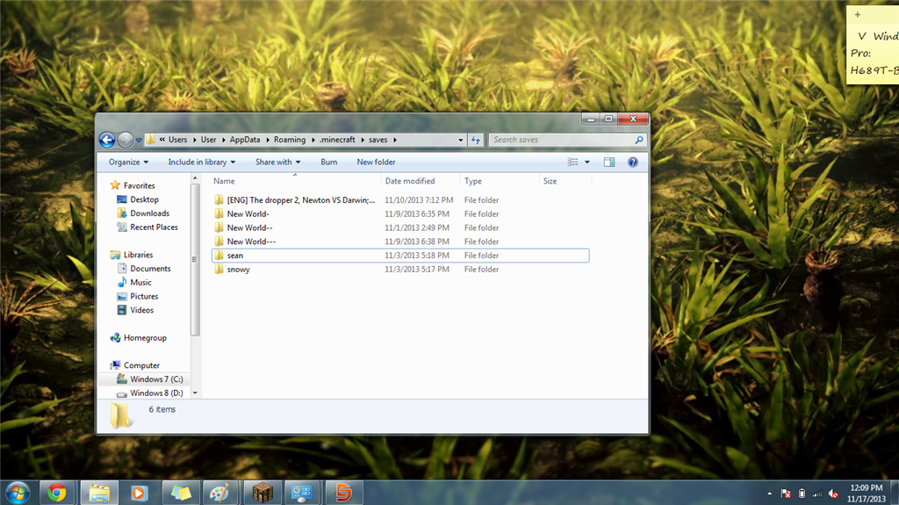Click the muted volume tray icon
Screen dimensions: 899x505
833,494
